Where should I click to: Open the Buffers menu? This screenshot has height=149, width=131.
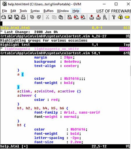coord(48,11)
